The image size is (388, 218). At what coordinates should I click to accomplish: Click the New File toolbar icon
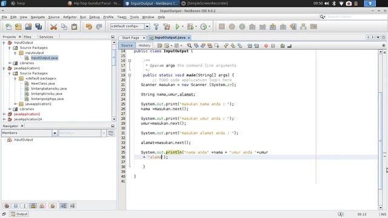(8, 27)
